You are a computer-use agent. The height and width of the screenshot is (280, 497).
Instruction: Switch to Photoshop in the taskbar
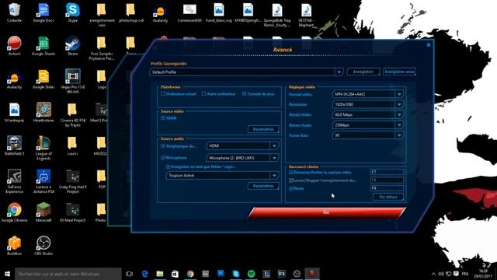pos(221,274)
